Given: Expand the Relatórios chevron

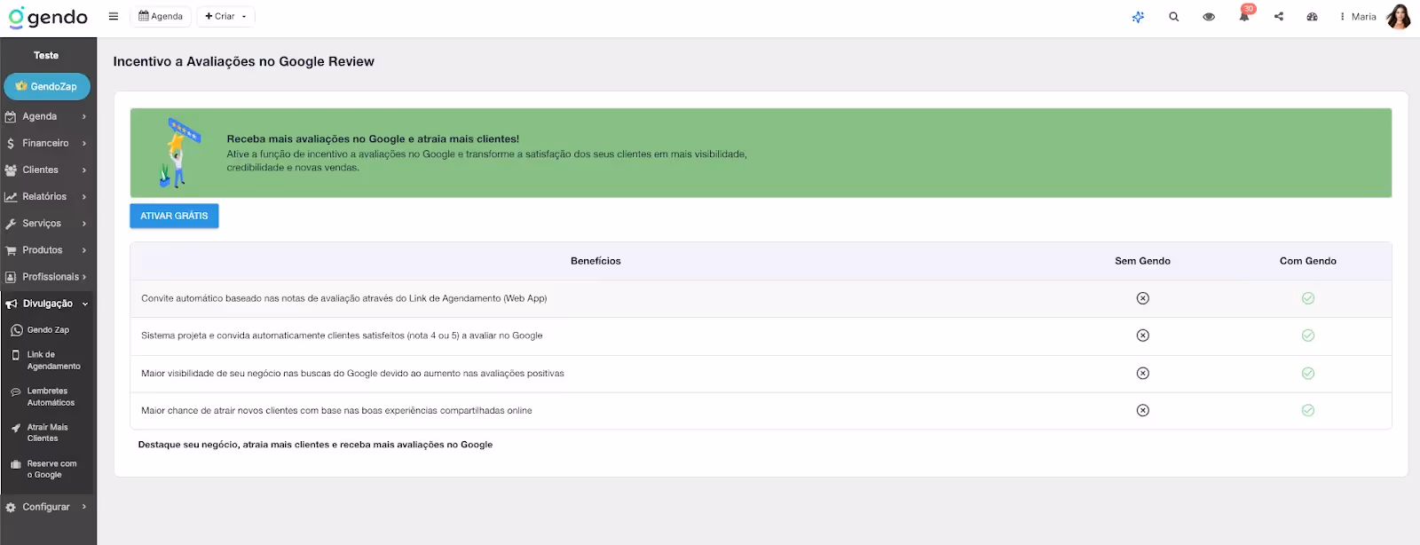Looking at the screenshot, I should coord(84,196).
